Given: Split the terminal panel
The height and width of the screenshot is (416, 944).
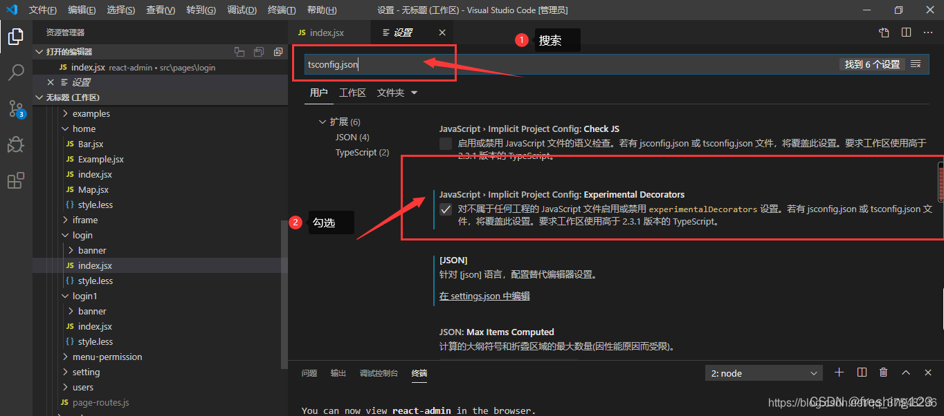Looking at the screenshot, I should [862, 372].
